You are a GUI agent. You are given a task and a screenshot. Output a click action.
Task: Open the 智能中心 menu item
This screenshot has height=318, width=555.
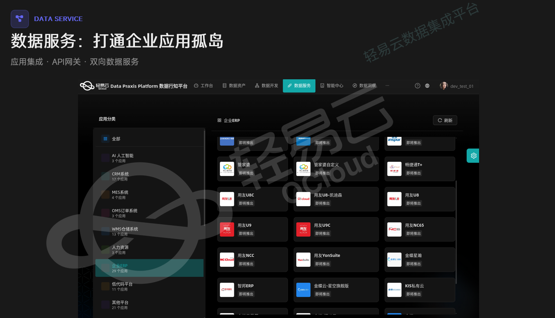coord(331,86)
